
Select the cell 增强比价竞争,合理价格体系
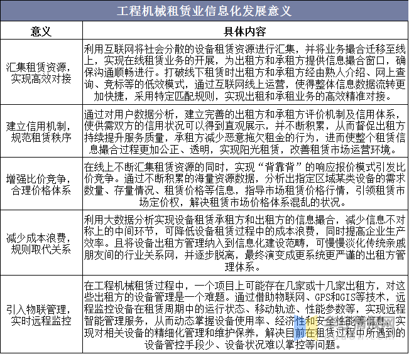41,185
